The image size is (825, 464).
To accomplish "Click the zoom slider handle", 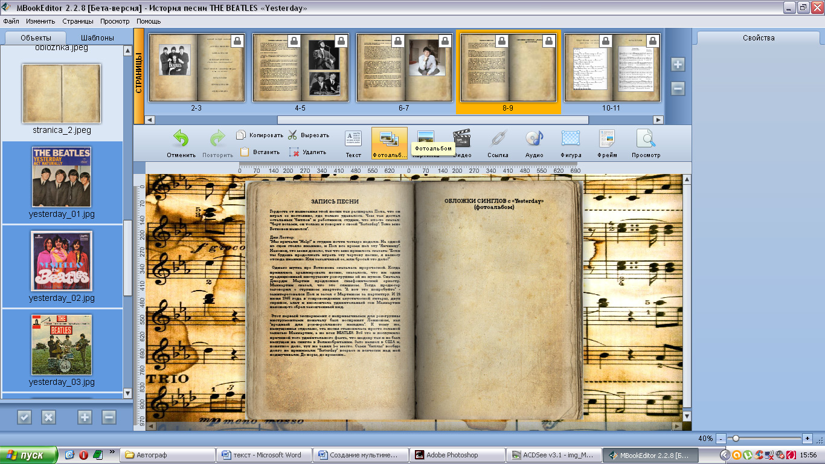I will tap(735, 438).
